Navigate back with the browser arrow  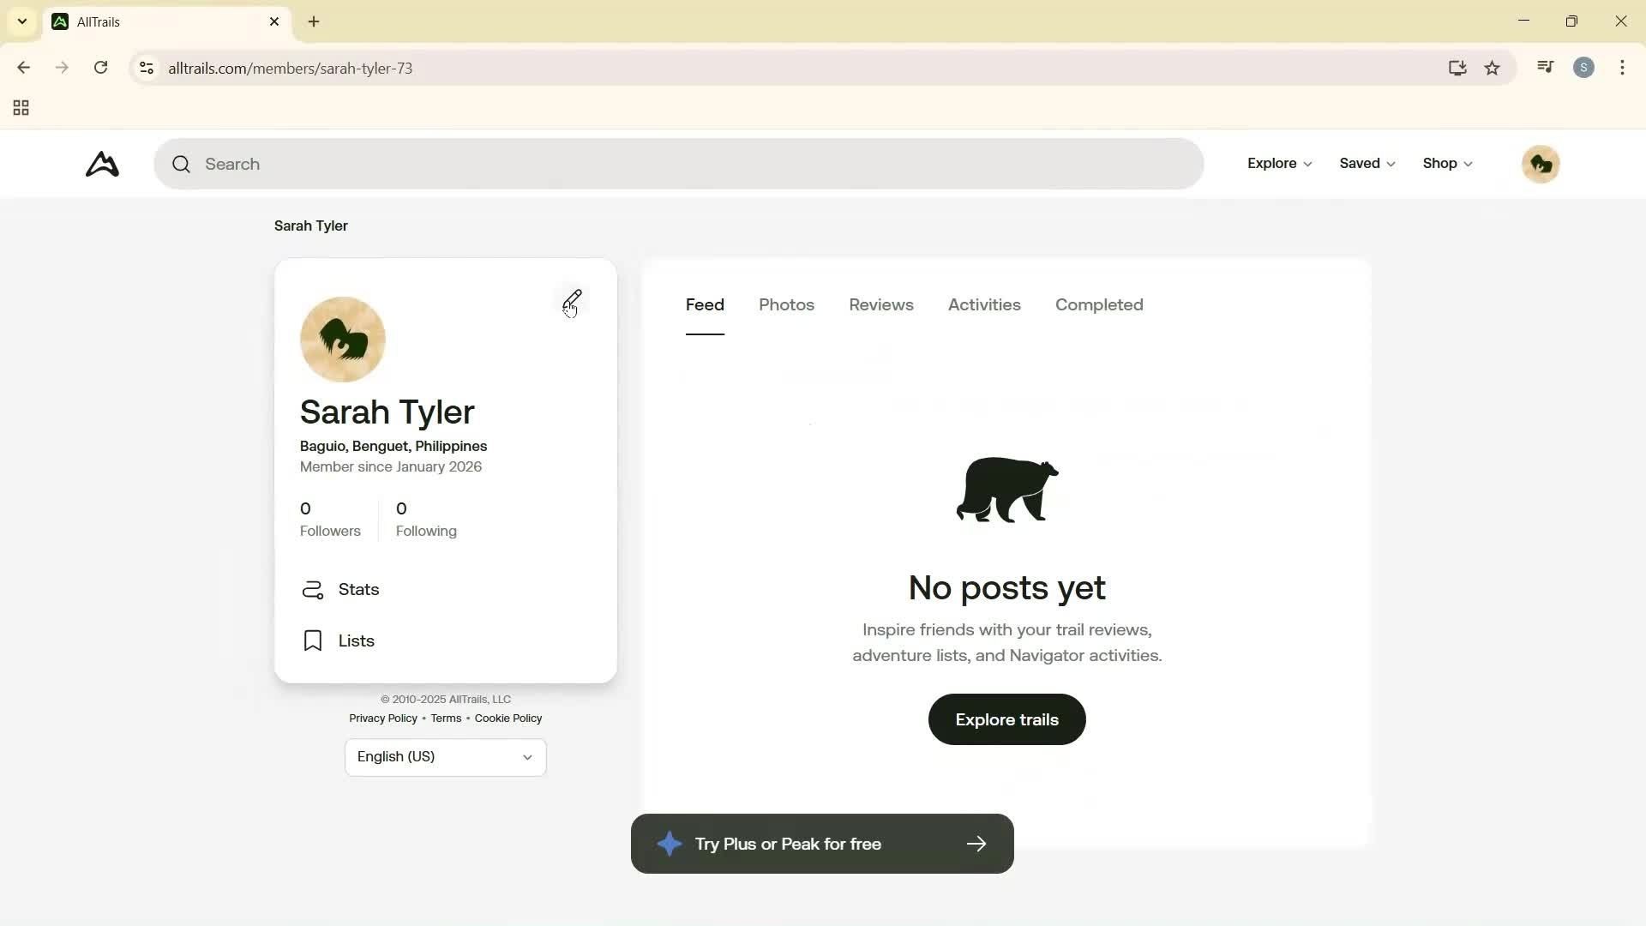(23, 68)
